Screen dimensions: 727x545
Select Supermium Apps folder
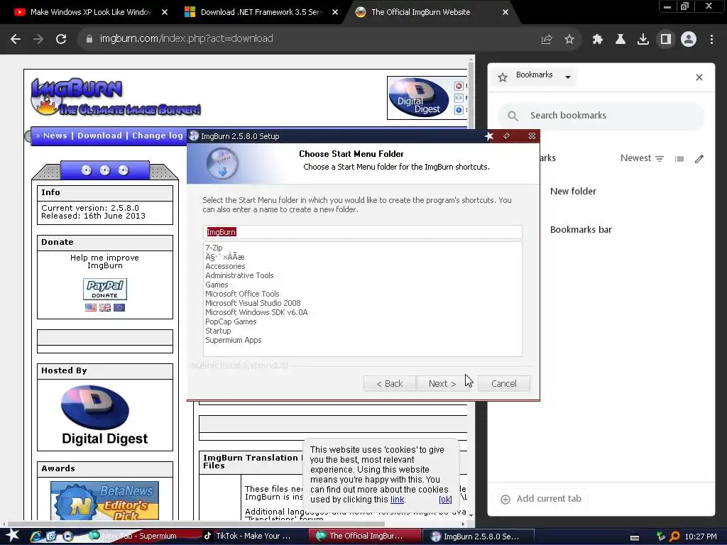pyautogui.click(x=233, y=341)
